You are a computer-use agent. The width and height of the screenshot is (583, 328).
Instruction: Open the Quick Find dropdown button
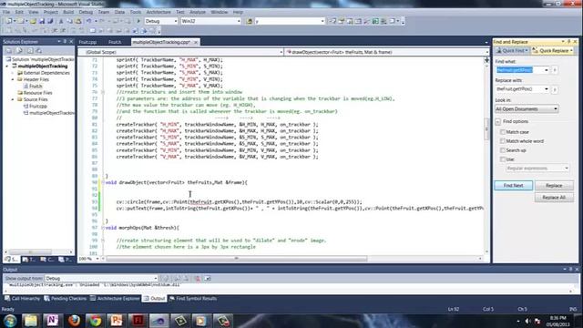512,51
